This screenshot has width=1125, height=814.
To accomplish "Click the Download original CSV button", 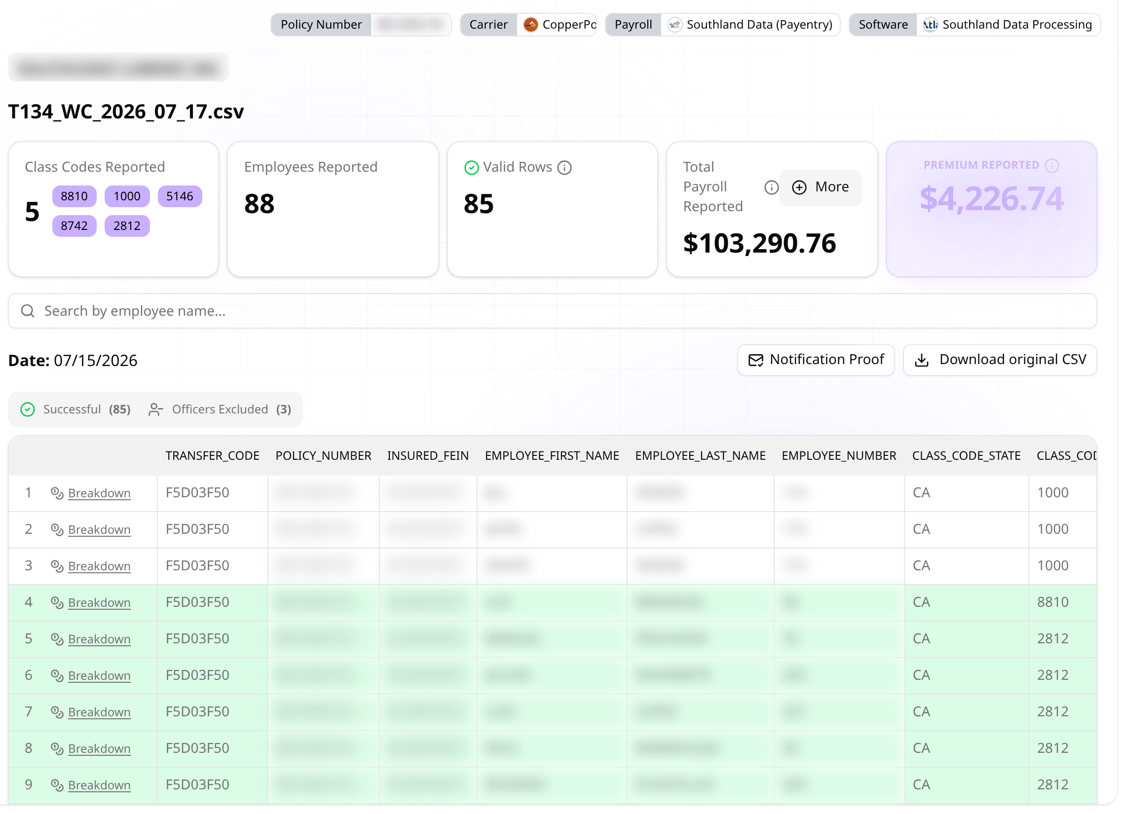I will pos(1000,360).
